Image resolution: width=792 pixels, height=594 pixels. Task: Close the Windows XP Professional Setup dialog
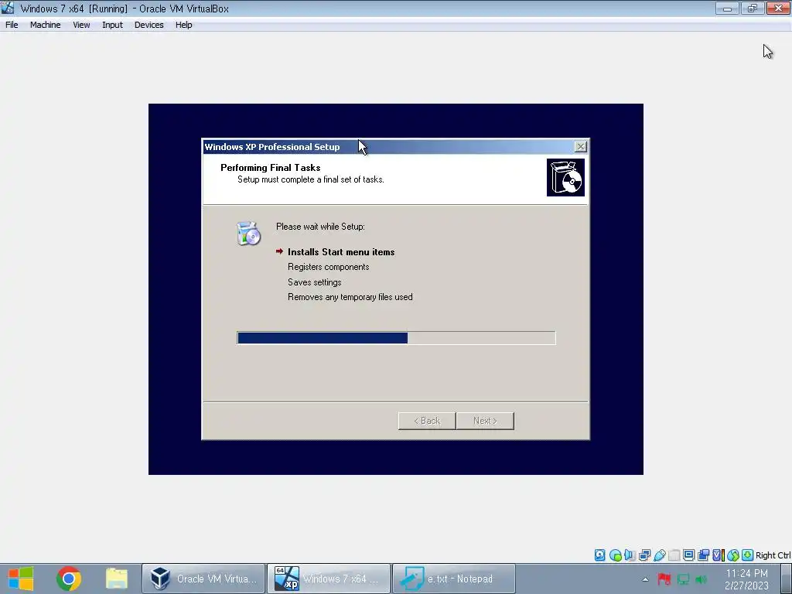[580, 146]
